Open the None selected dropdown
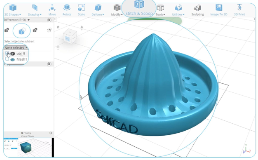 16,47
